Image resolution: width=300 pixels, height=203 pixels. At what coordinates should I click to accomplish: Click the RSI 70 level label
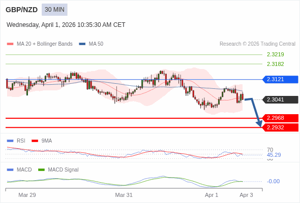(x=270, y=150)
